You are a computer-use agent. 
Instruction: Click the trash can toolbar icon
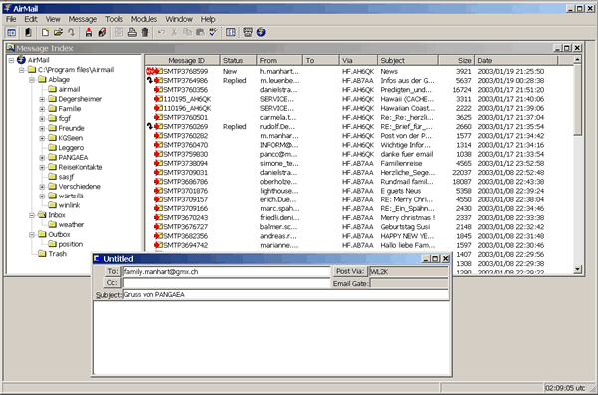[145, 33]
